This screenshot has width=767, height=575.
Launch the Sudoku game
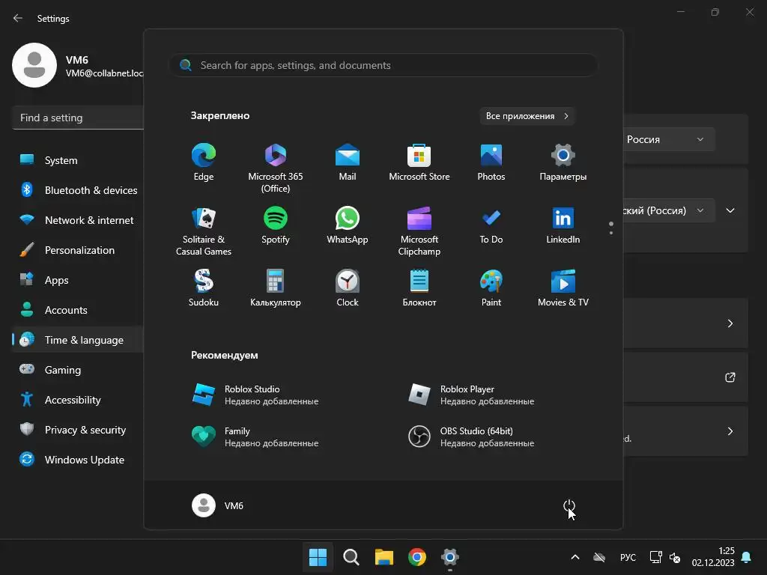[x=204, y=288]
